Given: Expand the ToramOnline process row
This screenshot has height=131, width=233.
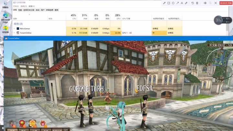Looking at the screenshot, I should [x=14, y=33].
